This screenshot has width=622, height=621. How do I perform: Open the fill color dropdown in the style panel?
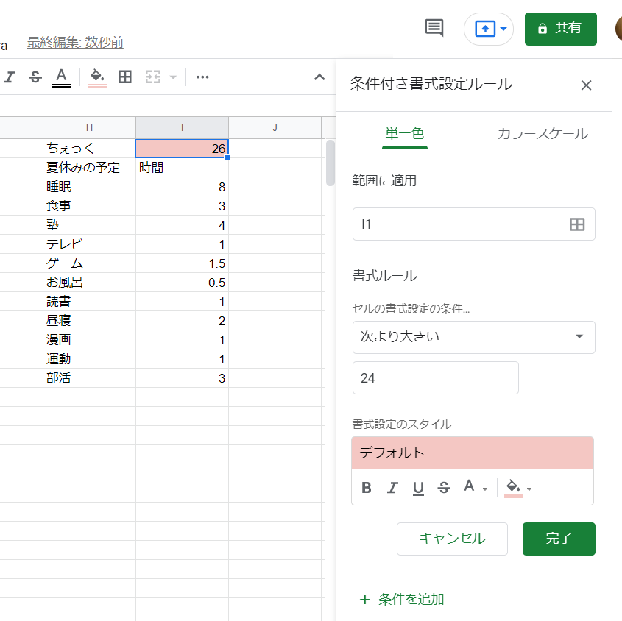517,487
